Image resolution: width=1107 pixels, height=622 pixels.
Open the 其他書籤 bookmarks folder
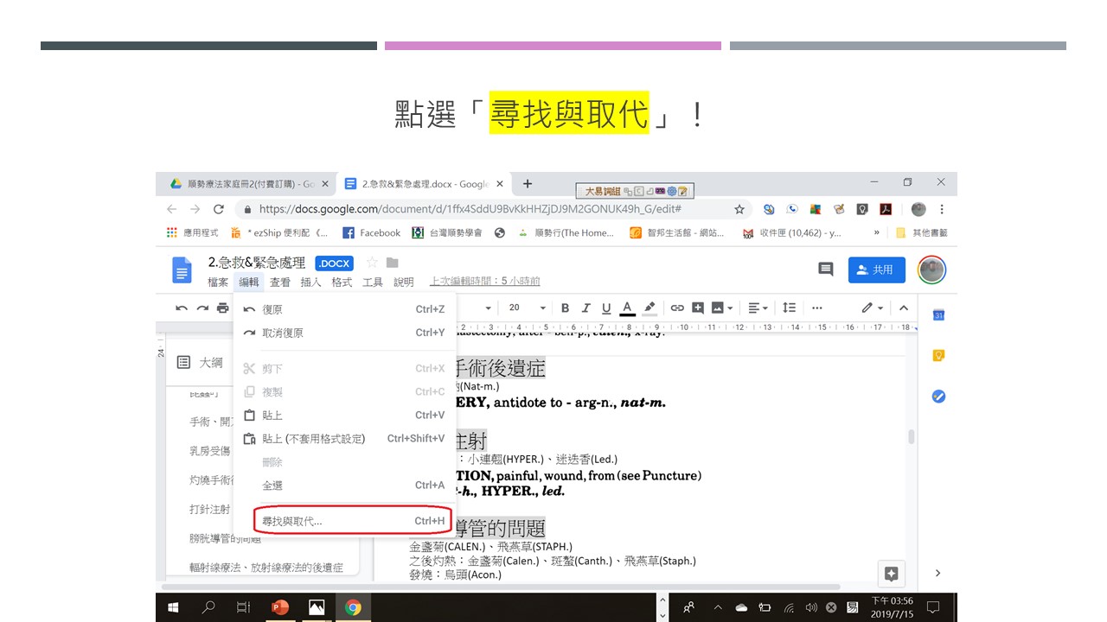click(x=922, y=232)
